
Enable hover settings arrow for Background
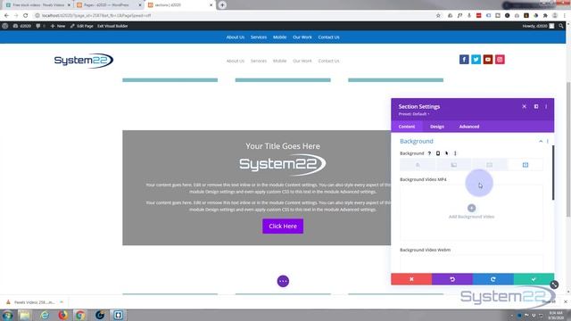(447, 153)
